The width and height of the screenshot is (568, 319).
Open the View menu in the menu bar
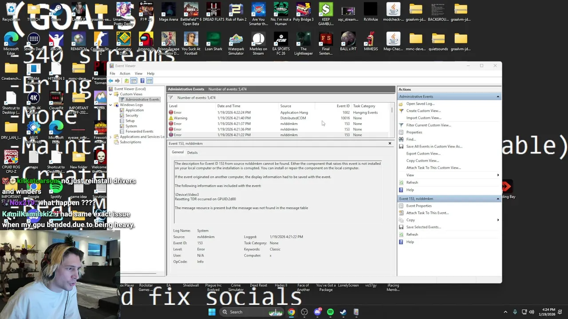[138, 74]
